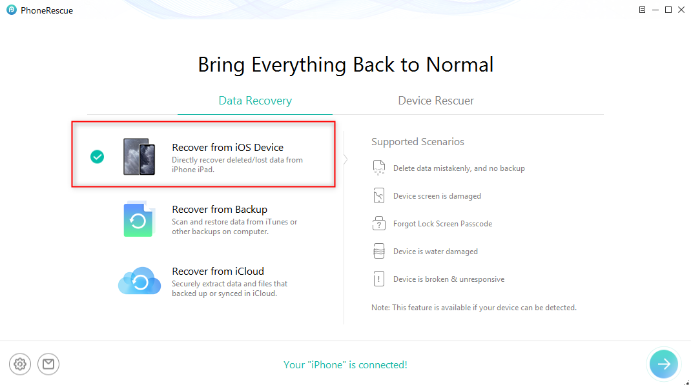Screen dimensions: 691x387
Task: Click the iPhone and iPad device icon
Action: (x=139, y=156)
